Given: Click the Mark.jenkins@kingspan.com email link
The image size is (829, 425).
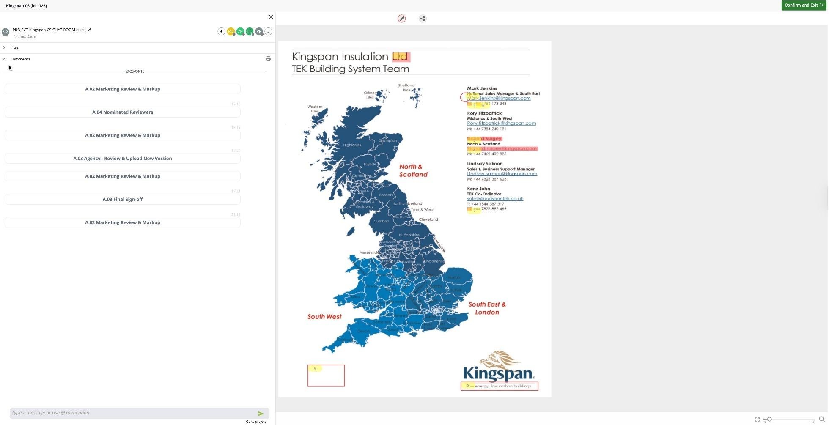Looking at the screenshot, I should [499, 98].
